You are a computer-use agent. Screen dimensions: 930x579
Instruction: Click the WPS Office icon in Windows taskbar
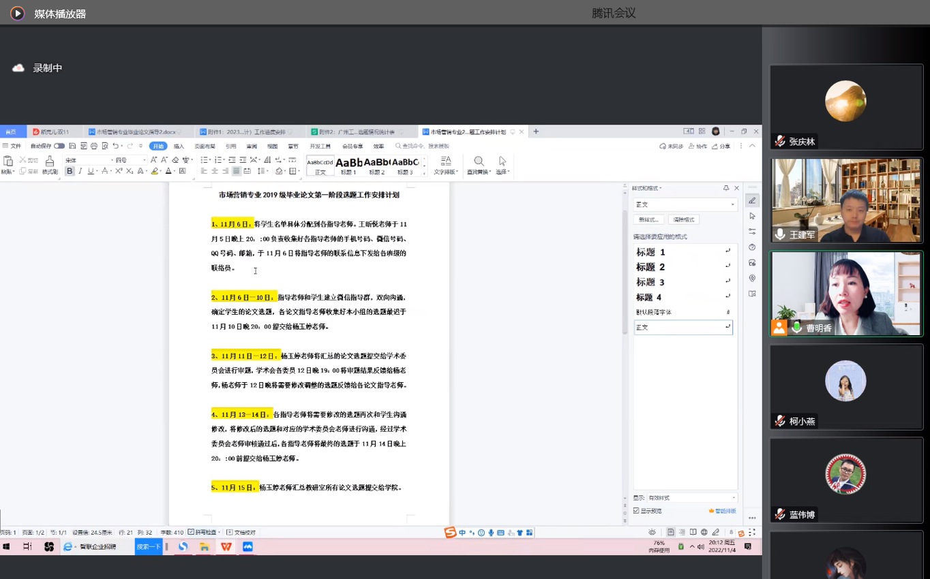point(226,546)
